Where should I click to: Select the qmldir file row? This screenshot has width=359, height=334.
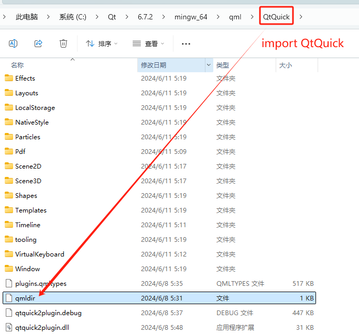(x=159, y=298)
